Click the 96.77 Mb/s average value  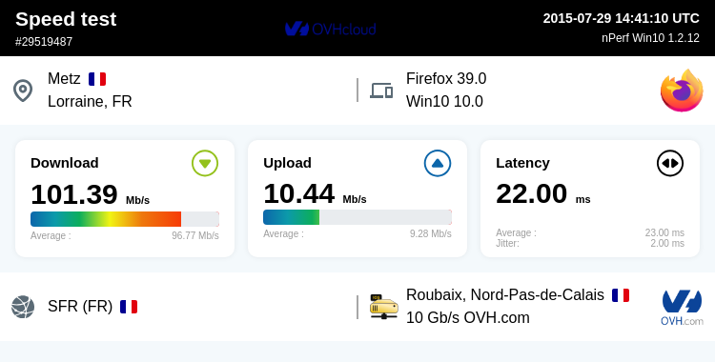coord(195,235)
